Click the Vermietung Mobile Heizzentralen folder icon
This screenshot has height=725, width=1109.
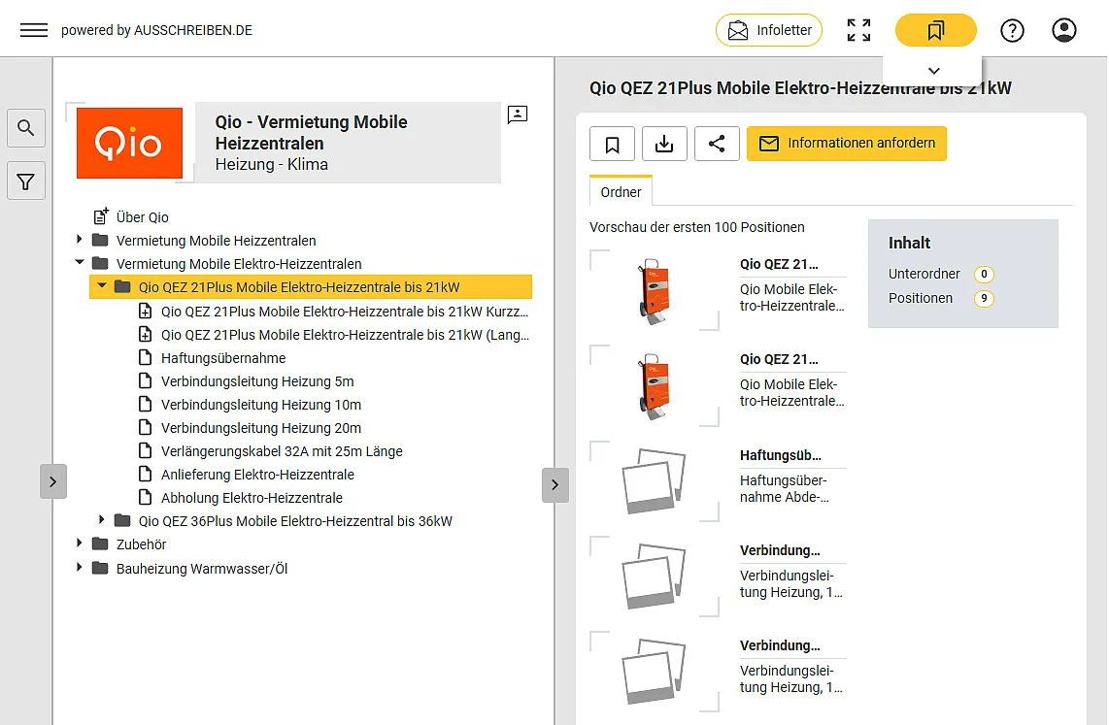point(100,241)
